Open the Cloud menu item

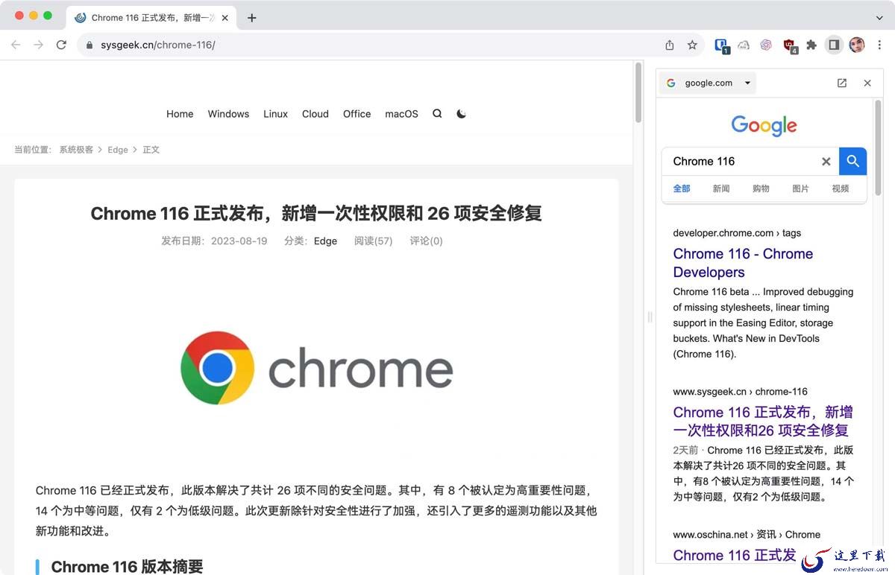pos(315,114)
